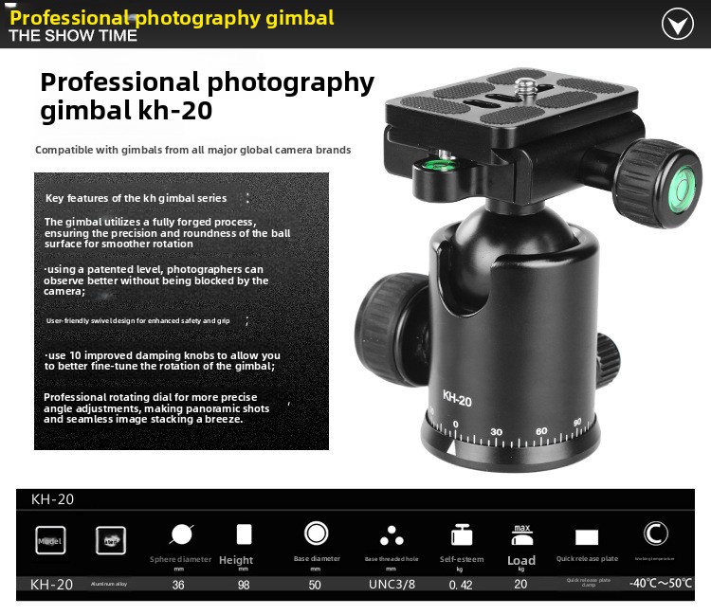Image resolution: width=711 pixels, height=615 pixels.
Task: Click 'Compatible with gimbals from all major' line
Action: [x=192, y=150]
